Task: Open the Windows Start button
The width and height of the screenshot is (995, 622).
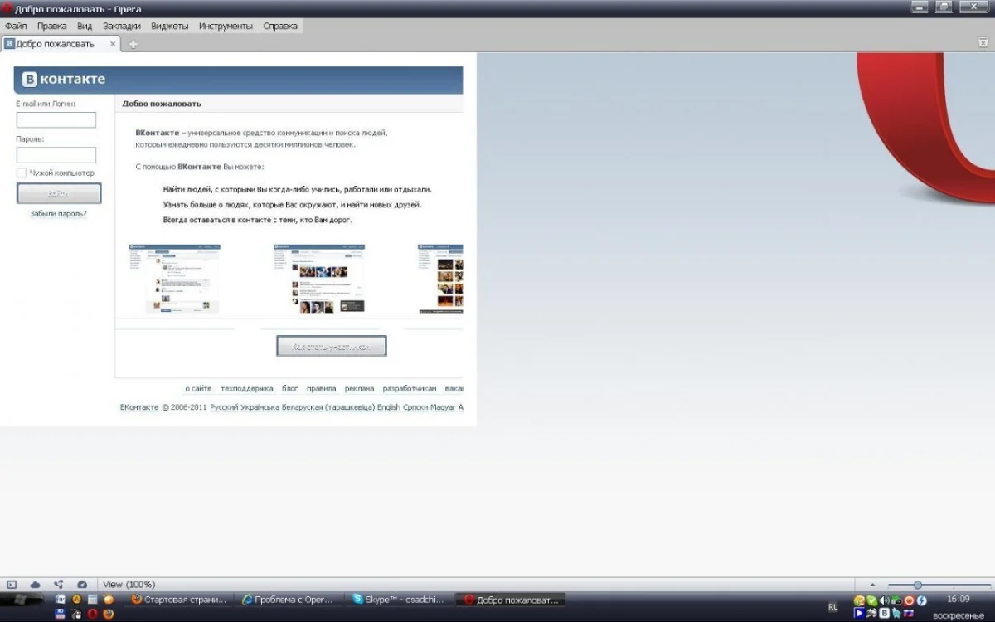Action: point(20,600)
